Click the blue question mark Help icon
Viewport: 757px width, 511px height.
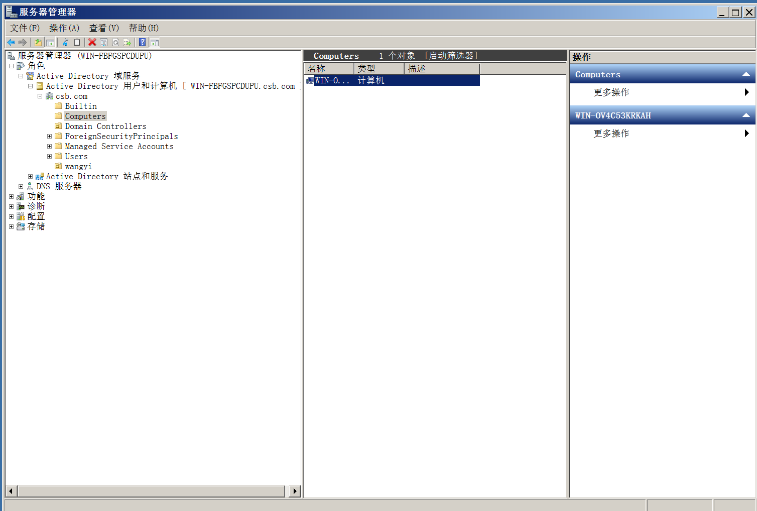[143, 42]
